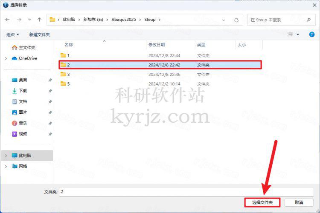Go up one folder level

[x=39, y=20]
